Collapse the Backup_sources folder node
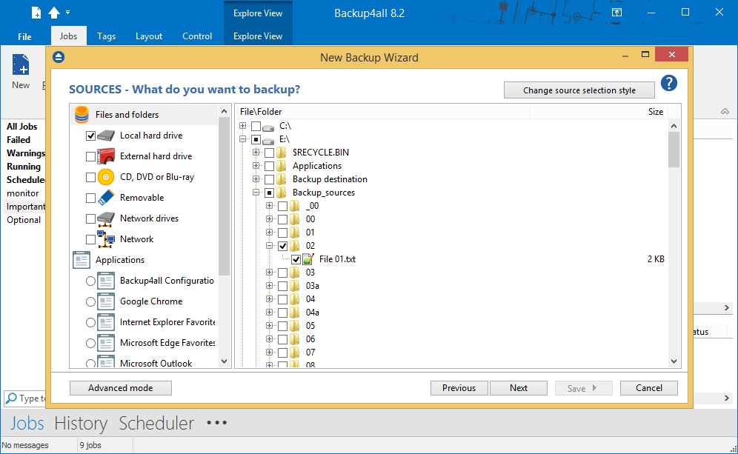 [256, 193]
